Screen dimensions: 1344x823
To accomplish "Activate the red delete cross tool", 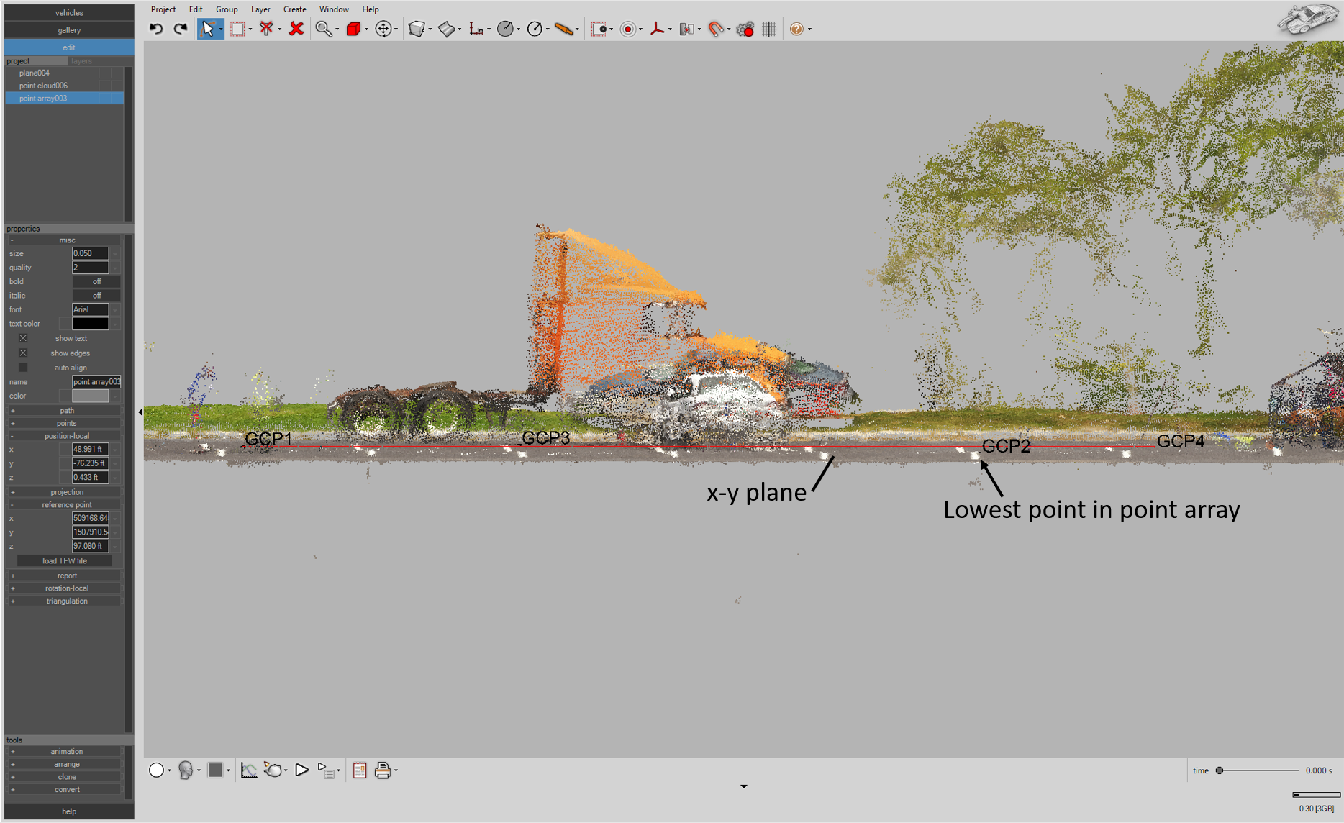I will pyautogui.click(x=295, y=29).
